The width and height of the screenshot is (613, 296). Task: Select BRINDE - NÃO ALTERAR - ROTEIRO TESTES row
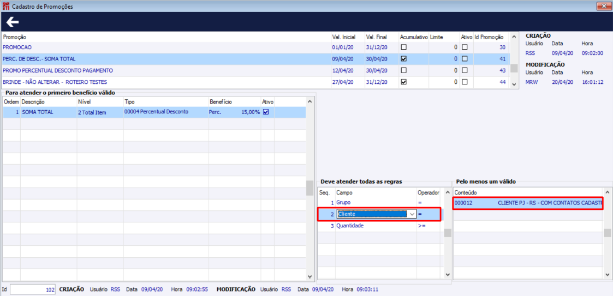255,82
